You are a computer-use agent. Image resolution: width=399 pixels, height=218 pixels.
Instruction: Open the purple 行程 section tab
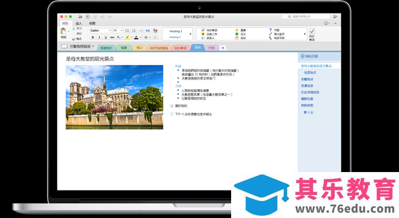[x=212, y=48]
